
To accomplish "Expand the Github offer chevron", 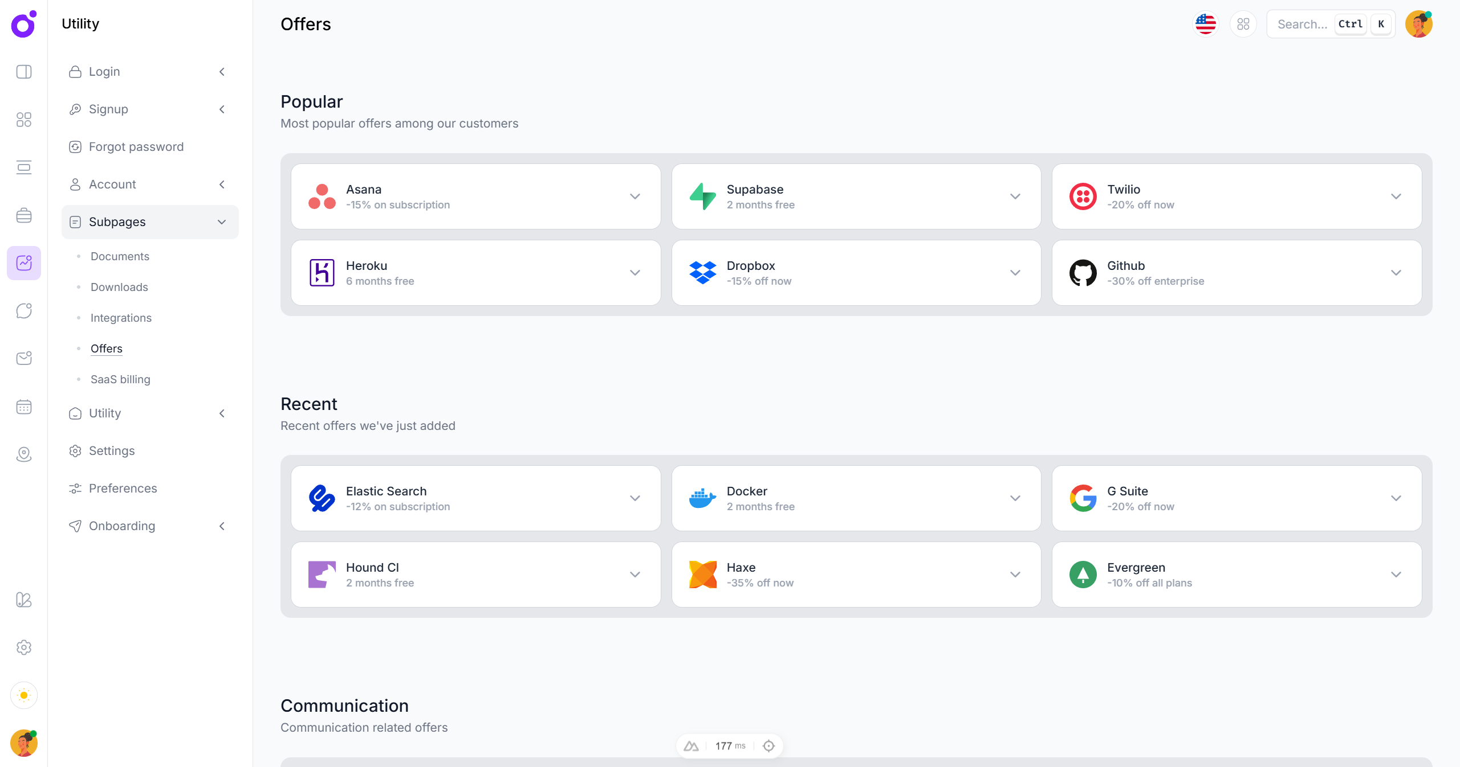I will [x=1396, y=273].
